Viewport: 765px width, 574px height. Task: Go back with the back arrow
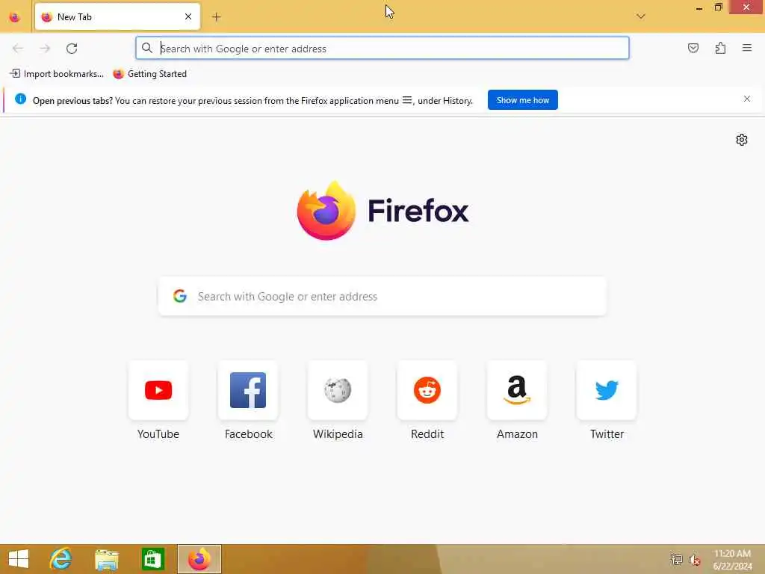pos(18,49)
